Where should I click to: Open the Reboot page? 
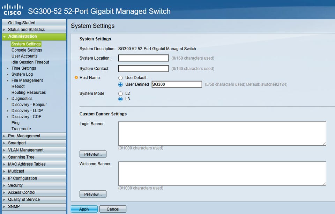(18, 86)
